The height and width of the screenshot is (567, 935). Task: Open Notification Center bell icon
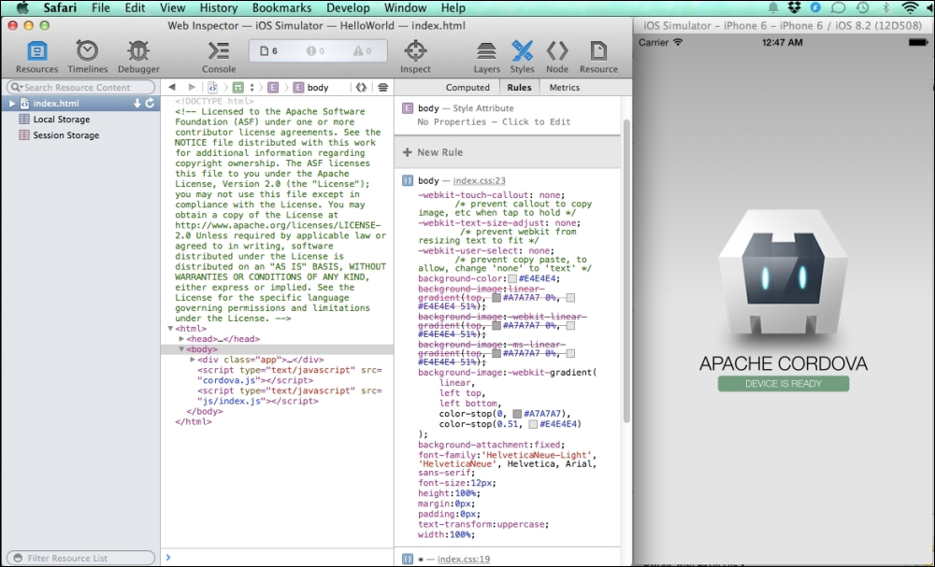(x=773, y=7)
